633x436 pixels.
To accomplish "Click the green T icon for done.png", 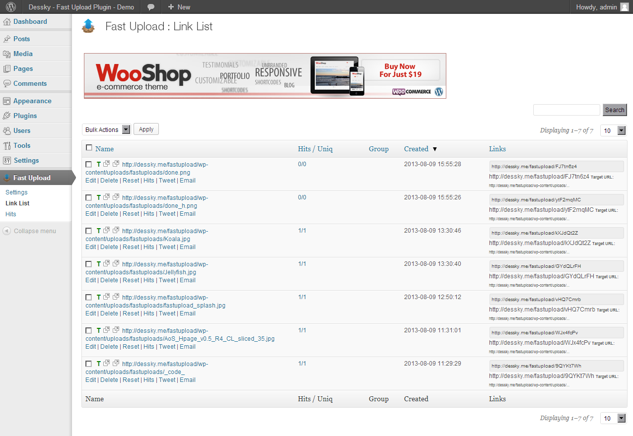I will [x=99, y=164].
